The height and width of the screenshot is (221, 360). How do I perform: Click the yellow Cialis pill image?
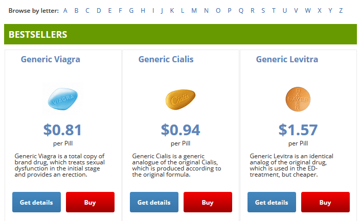[x=181, y=100]
